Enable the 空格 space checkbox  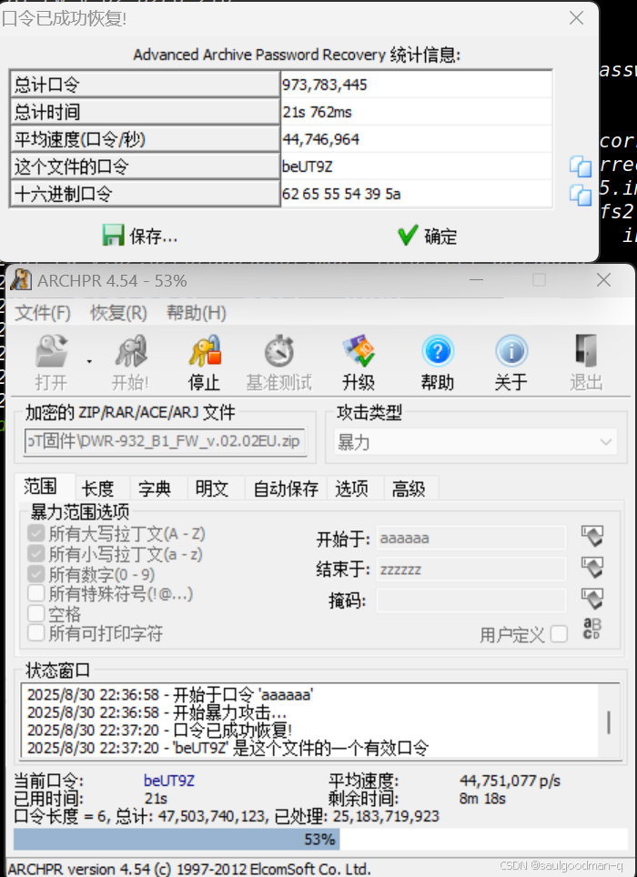pos(36,613)
